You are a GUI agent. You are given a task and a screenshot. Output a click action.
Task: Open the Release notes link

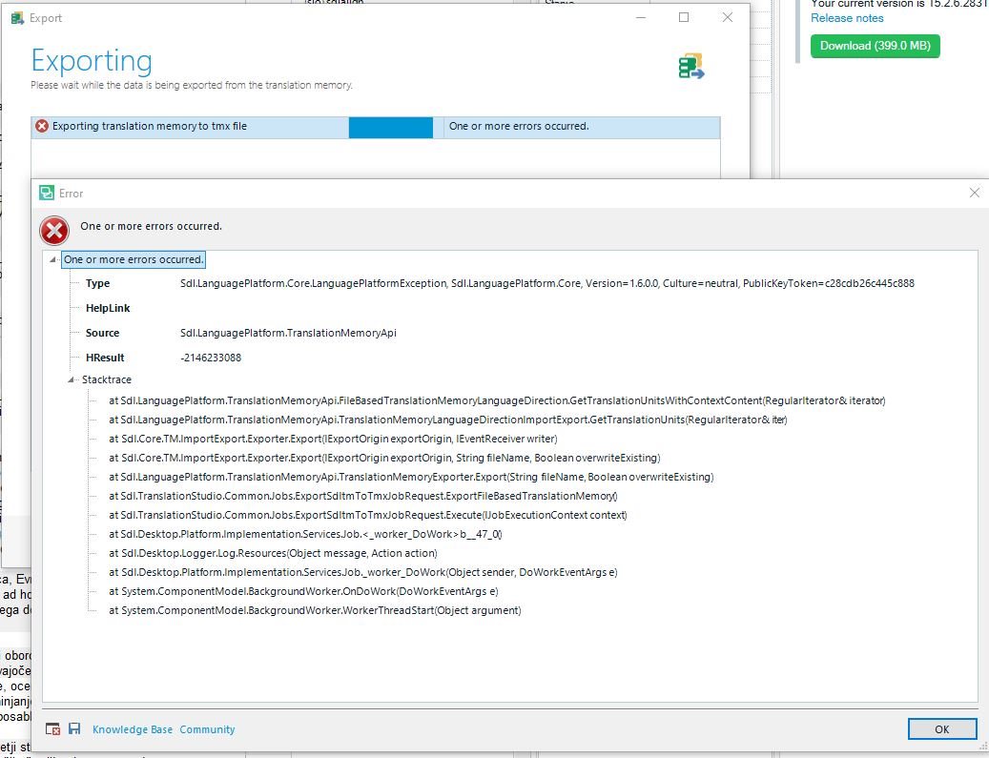click(x=847, y=18)
